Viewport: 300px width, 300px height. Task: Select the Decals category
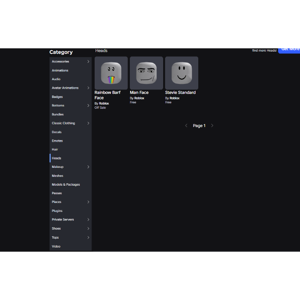click(71, 132)
